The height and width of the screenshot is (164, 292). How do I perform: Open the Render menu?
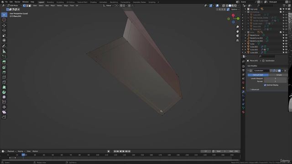[17, 2]
